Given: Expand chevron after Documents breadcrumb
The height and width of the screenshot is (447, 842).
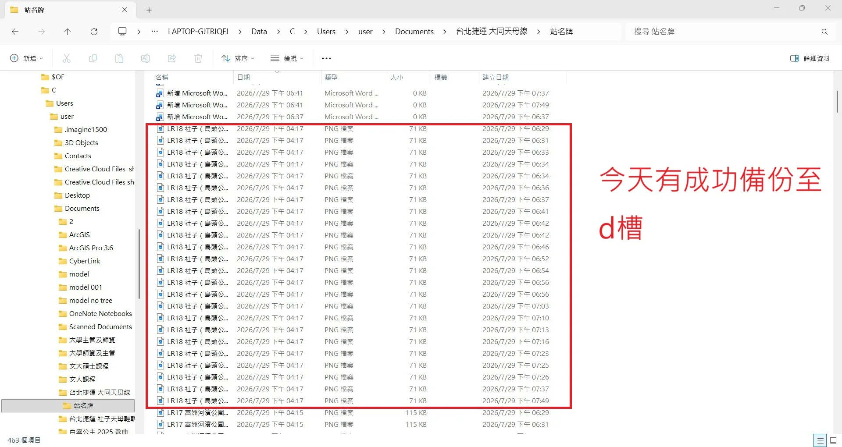Looking at the screenshot, I should tap(445, 32).
